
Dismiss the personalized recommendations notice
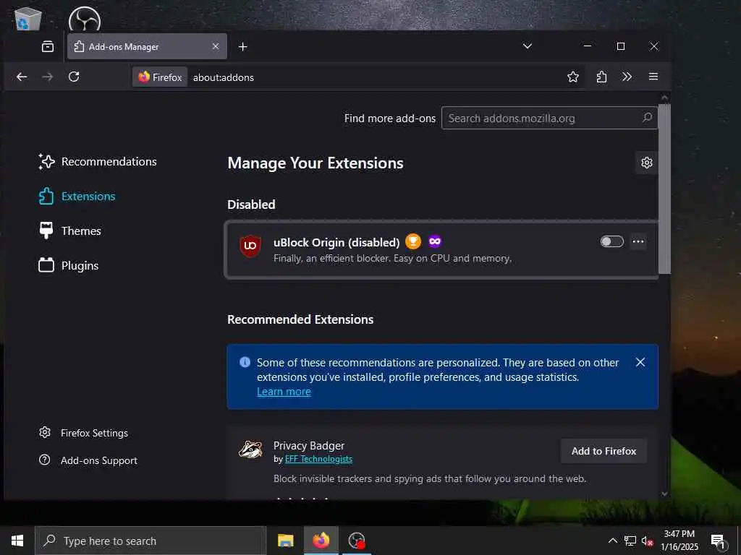click(x=640, y=362)
